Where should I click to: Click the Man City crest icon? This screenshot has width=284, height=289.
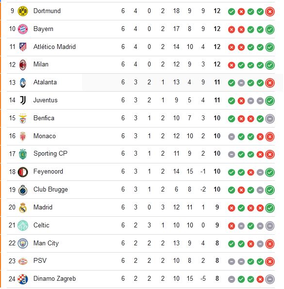click(x=23, y=243)
